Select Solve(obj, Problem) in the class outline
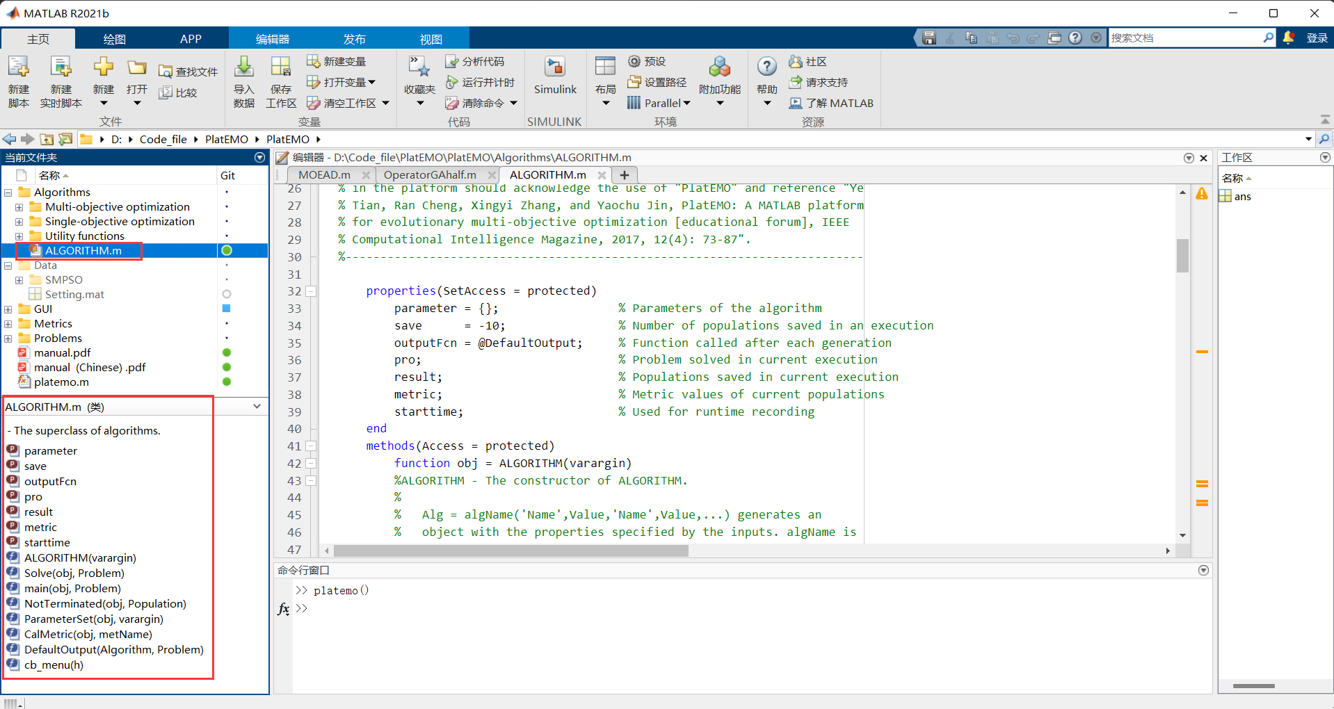This screenshot has width=1334, height=709. pos(74,573)
